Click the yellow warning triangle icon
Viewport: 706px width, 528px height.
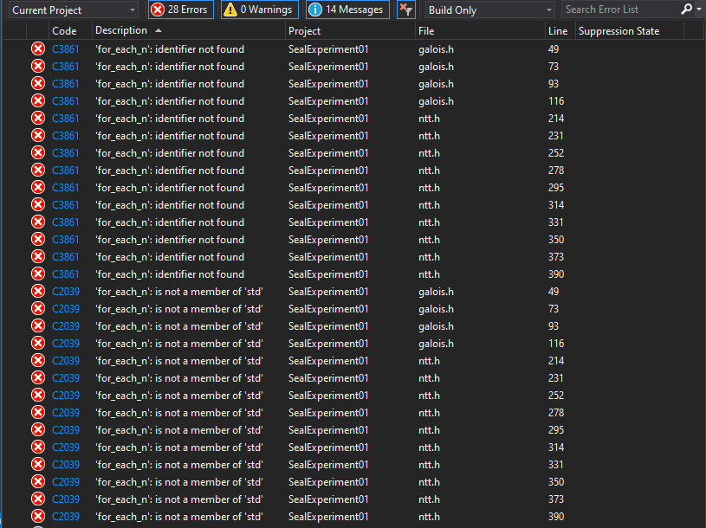coord(230,10)
